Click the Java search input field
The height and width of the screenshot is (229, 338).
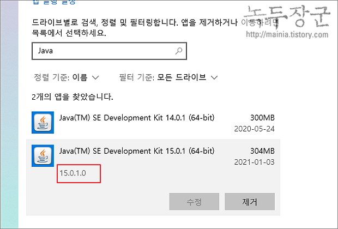point(109,51)
